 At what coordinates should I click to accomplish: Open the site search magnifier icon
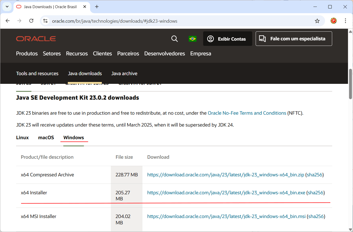coord(174,39)
